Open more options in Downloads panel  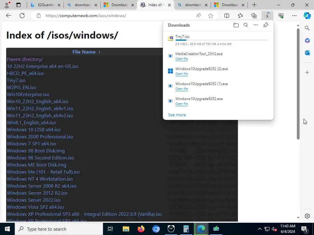click(x=256, y=25)
